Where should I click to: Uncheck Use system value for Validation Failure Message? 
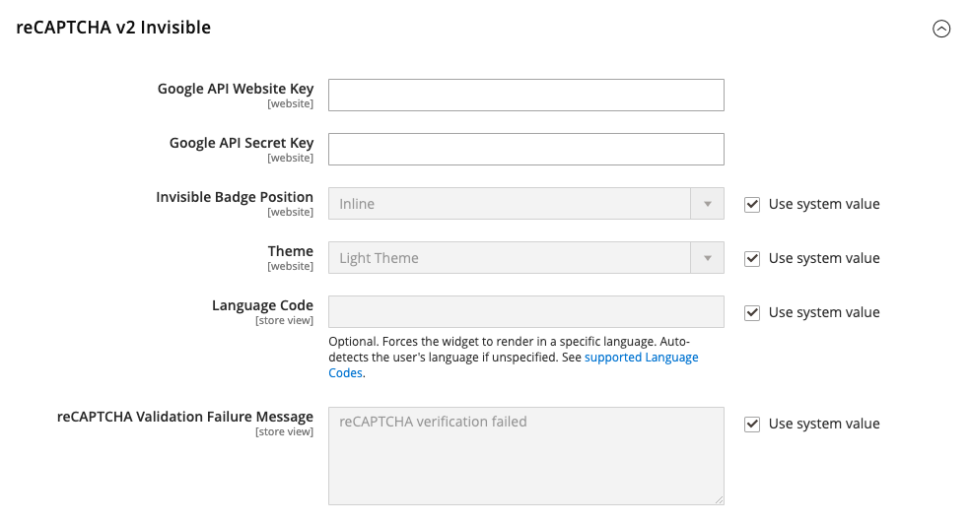click(x=751, y=424)
